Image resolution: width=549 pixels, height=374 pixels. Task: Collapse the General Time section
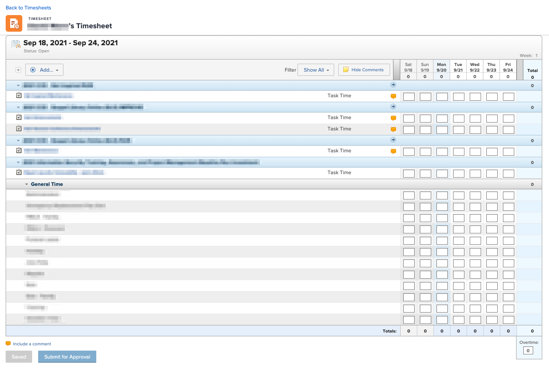pos(26,184)
